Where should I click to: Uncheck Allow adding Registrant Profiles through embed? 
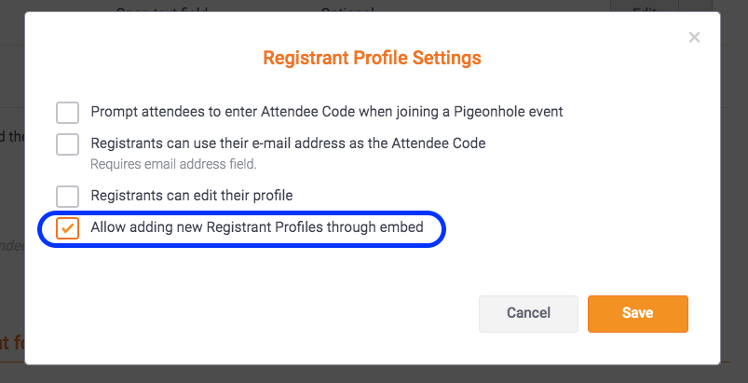pyautogui.click(x=67, y=228)
